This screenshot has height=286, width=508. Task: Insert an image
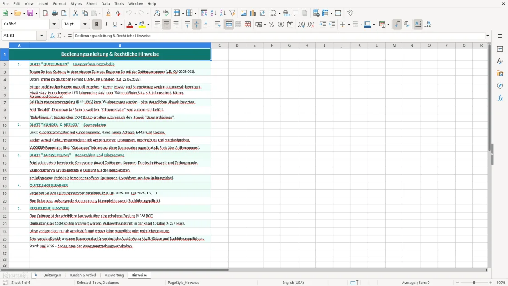tap(244, 13)
